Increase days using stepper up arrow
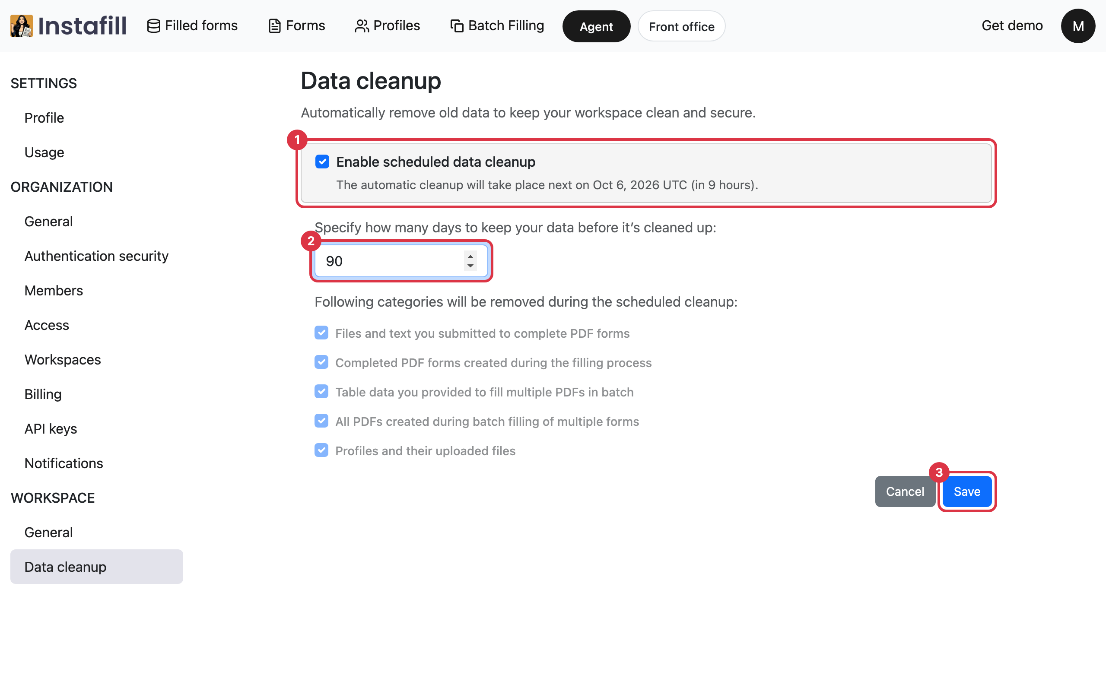 [470, 257]
